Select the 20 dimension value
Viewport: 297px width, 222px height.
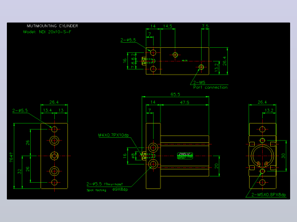click(216, 166)
